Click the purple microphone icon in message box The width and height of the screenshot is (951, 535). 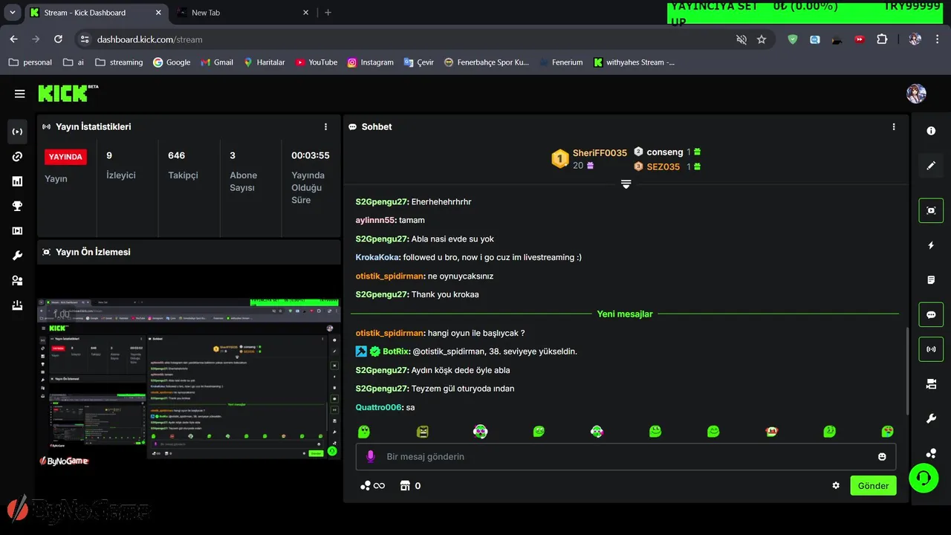point(370,456)
